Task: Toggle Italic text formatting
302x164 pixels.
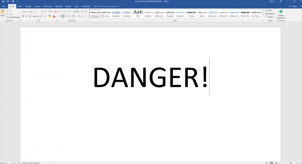Action: click(27, 16)
